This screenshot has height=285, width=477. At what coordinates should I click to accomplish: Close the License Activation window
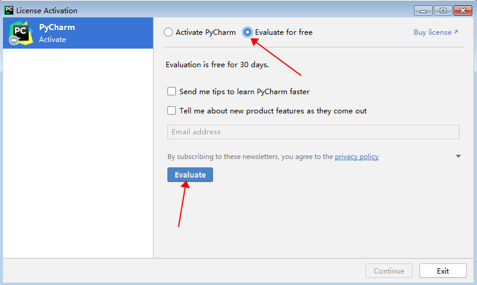pyautogui.click(x=463, y=11)
